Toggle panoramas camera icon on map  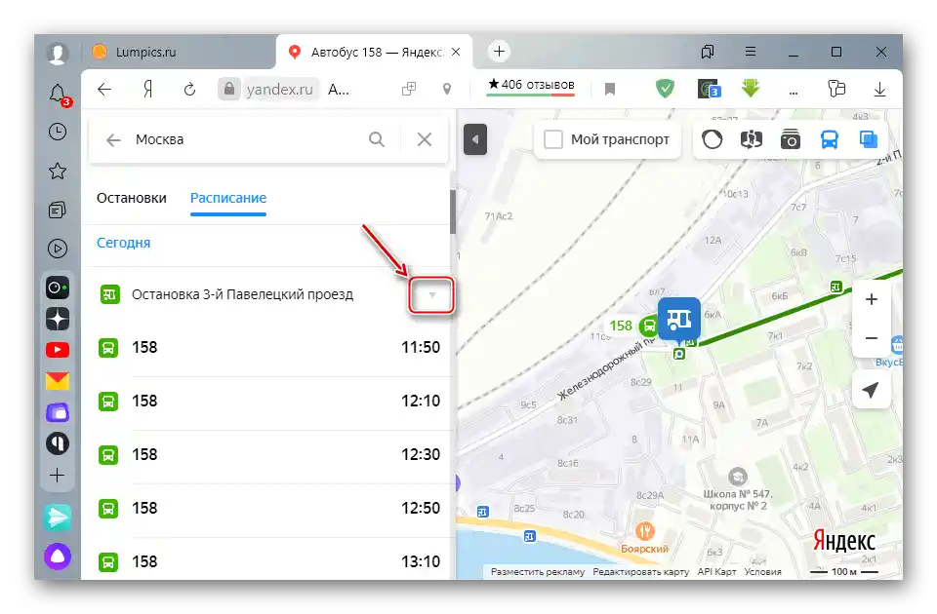click(x=790, y=139)
